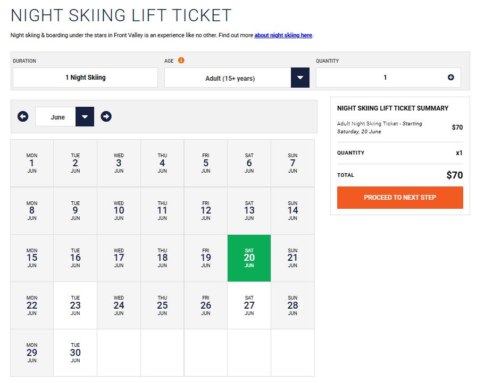Click the Night Skiing Lift Ticket Summary heading
The height and width of the screenshot is (383, 493).
(x=392, y=108)
